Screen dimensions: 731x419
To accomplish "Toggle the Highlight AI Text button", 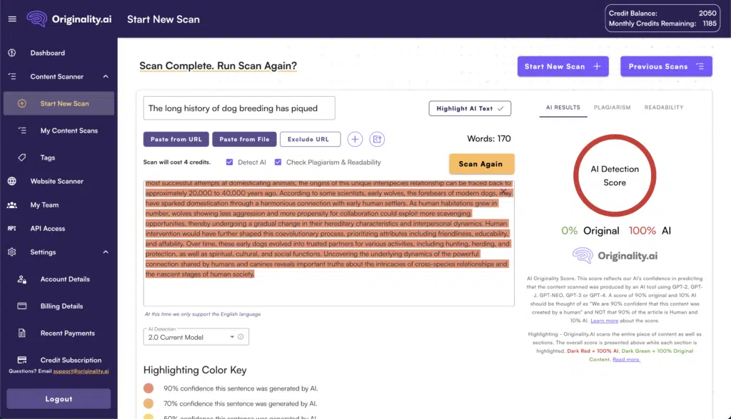I will (470, 108).
